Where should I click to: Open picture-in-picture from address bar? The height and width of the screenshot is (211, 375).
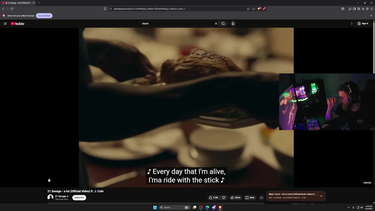(248, 9)
